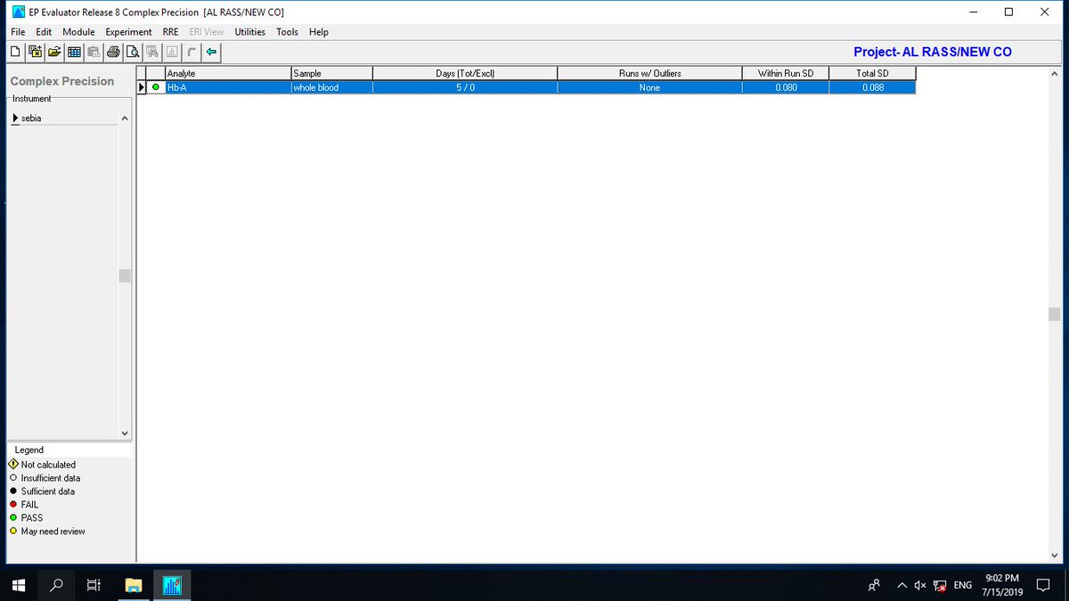The width and height of the screenshot is (1069, 601).
Task: Click the gray corner-arrow toolbar icon
Action: (x=192, y=52)
